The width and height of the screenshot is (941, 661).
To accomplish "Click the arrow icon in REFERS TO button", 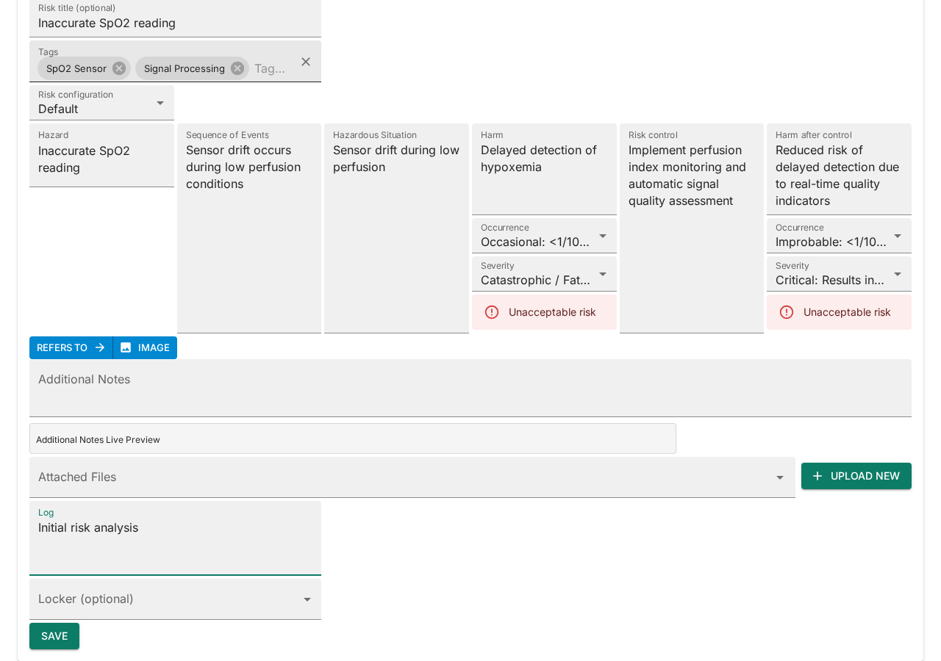I will point(100,347).
